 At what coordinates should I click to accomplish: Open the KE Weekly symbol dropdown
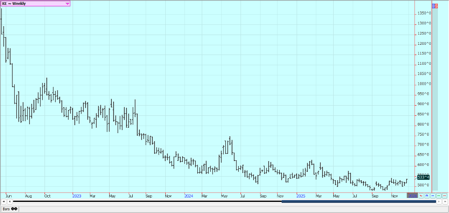coord(67,4)
